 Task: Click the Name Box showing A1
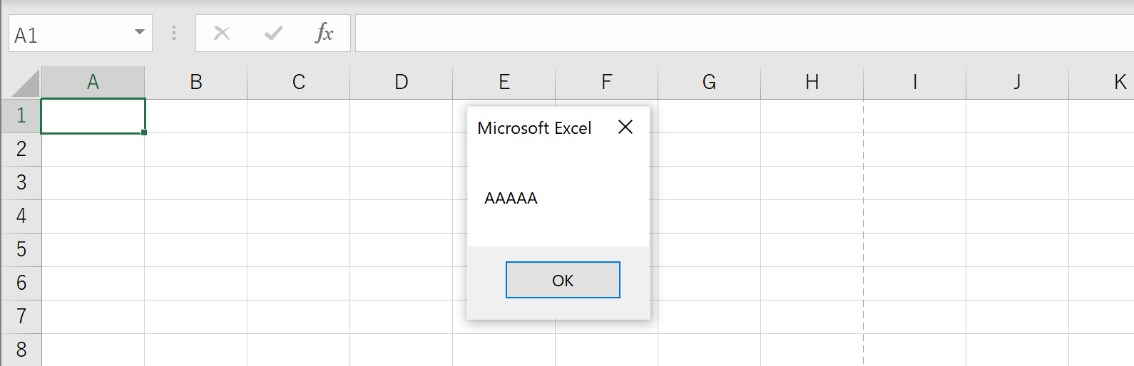pyautogui.click(x=81, y=33)
